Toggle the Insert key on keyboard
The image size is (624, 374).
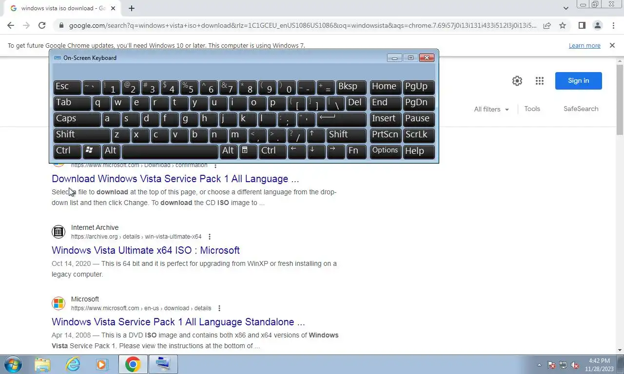[386, 119]
